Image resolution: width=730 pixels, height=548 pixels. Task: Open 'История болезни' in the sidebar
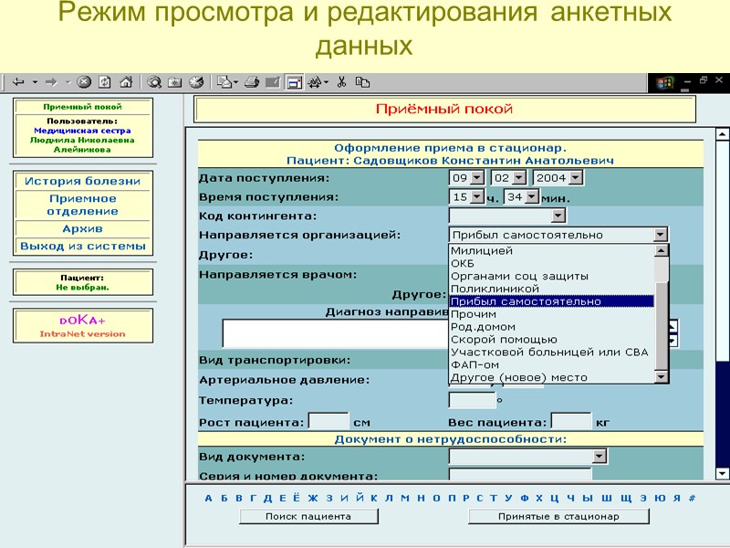click(x=82, y=182)
